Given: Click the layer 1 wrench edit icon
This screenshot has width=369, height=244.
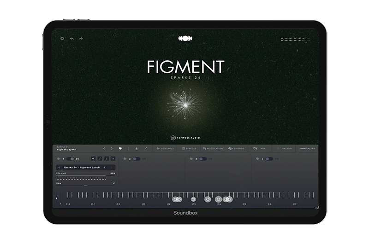Looking at the screenshot, I should 93,159.
